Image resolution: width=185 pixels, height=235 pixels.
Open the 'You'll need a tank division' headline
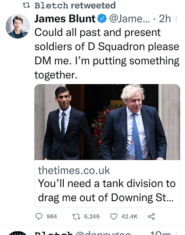(x=107, y=190)
